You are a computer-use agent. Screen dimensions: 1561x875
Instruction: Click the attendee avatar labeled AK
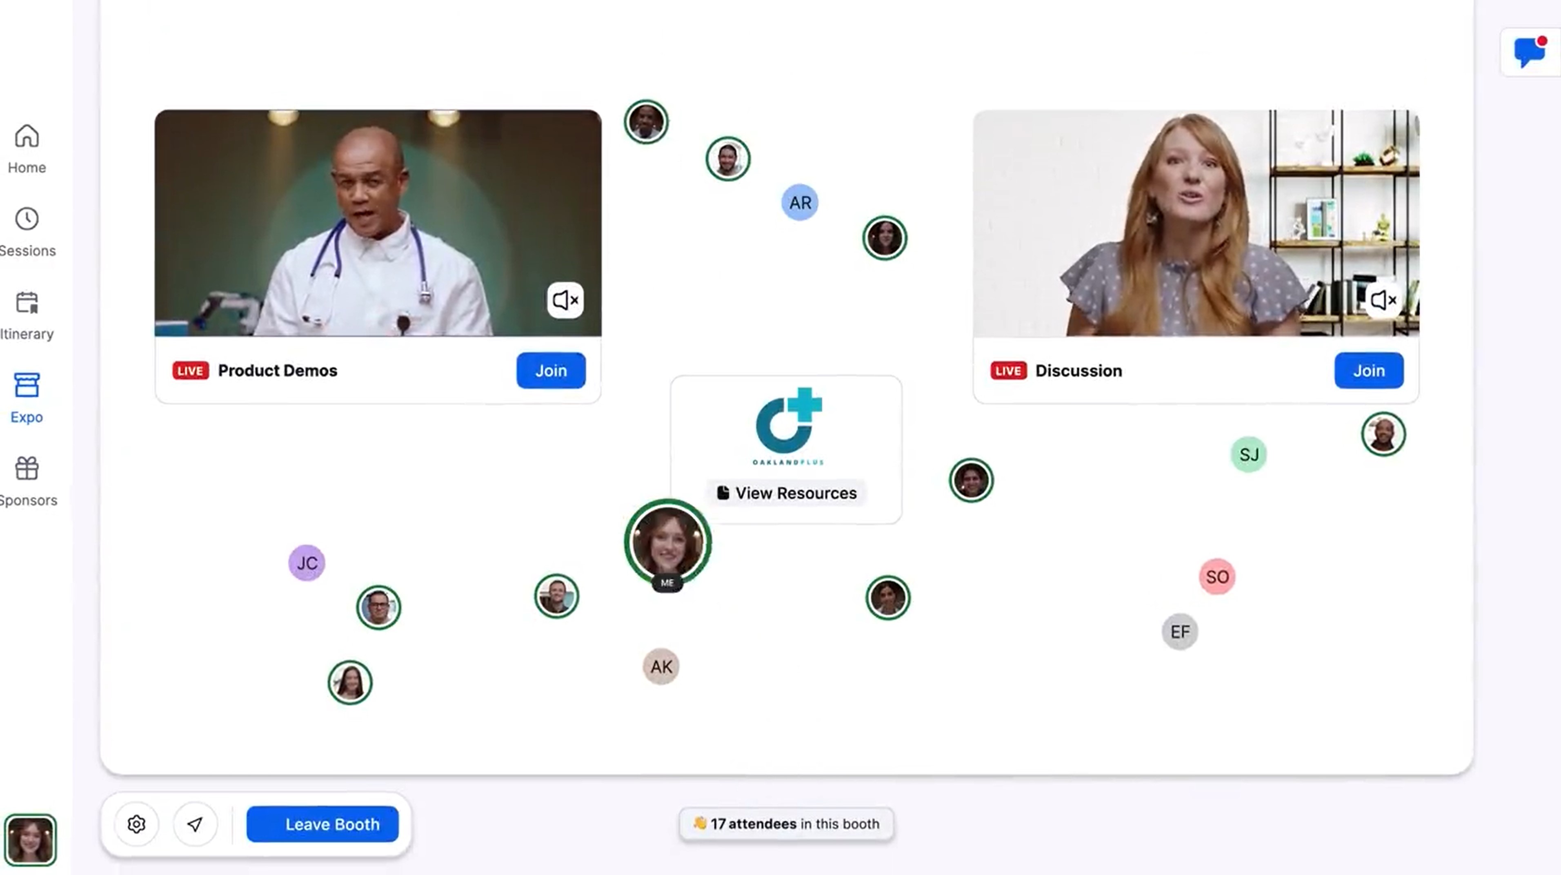tap(660, 666)
